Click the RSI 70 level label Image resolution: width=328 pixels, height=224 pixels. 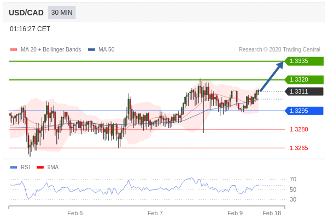click(x=293, y=180)
